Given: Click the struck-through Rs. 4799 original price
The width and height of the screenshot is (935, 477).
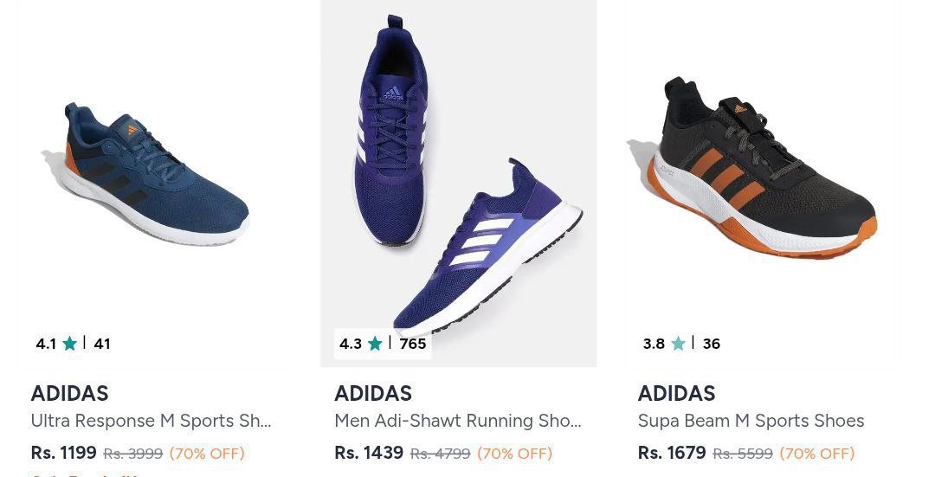Looking at the screenshot, I should click(x=440, y=454).
